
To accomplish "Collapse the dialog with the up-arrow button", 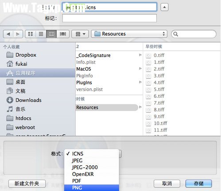I will pos(164,7).
